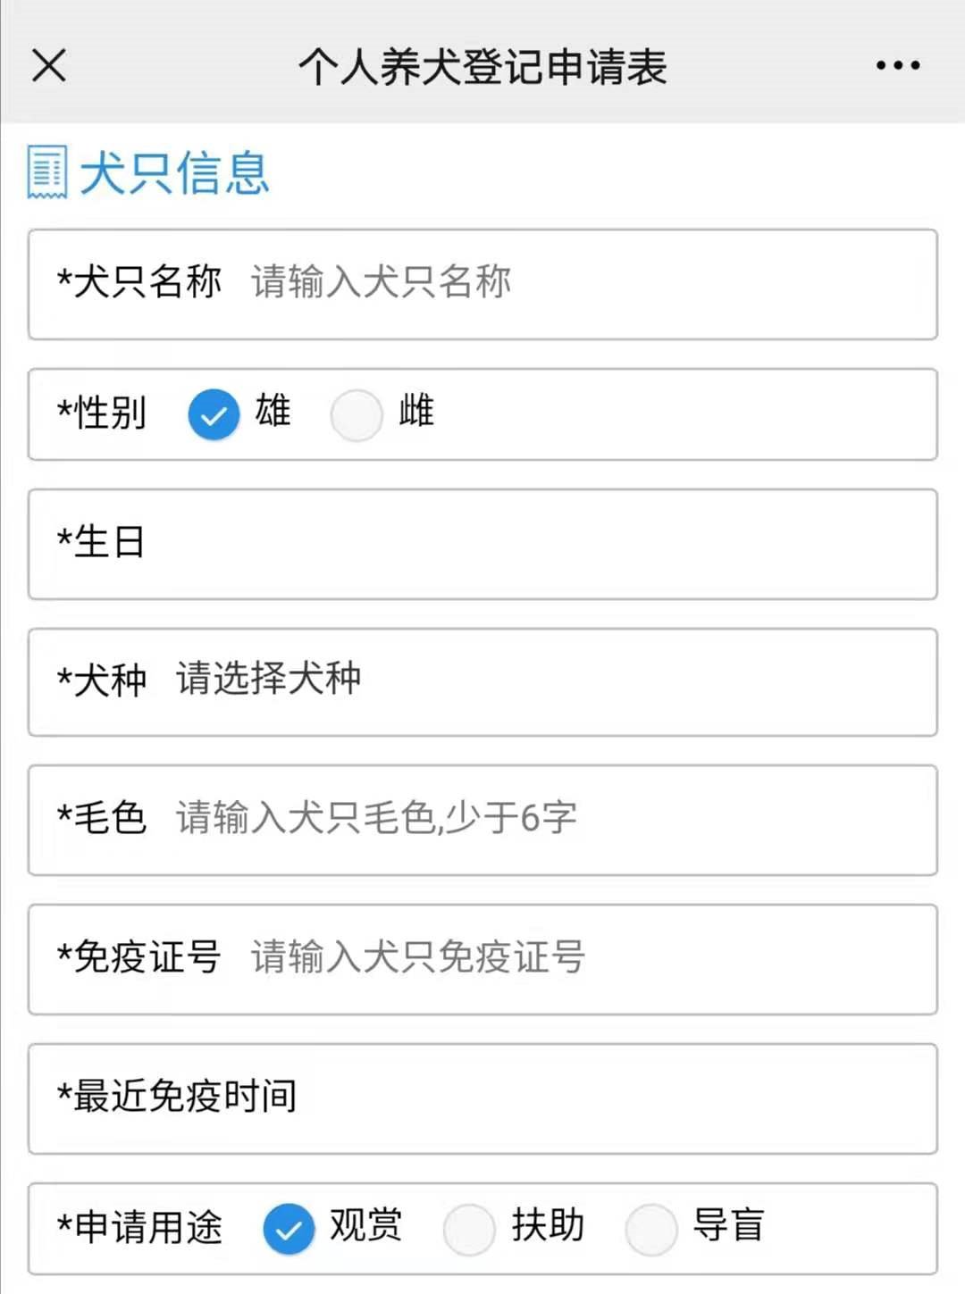Viewport: 965px width, 1294px height.
Task: Open the three-dot more options menu
Action: [897, 65]
